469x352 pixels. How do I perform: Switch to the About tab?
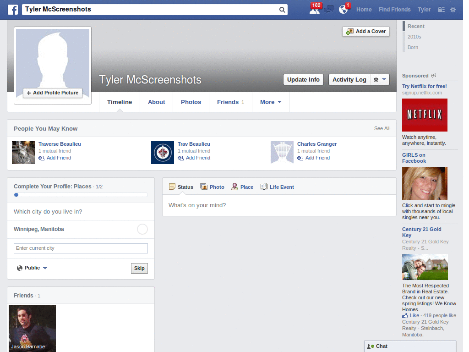point(156,102)
